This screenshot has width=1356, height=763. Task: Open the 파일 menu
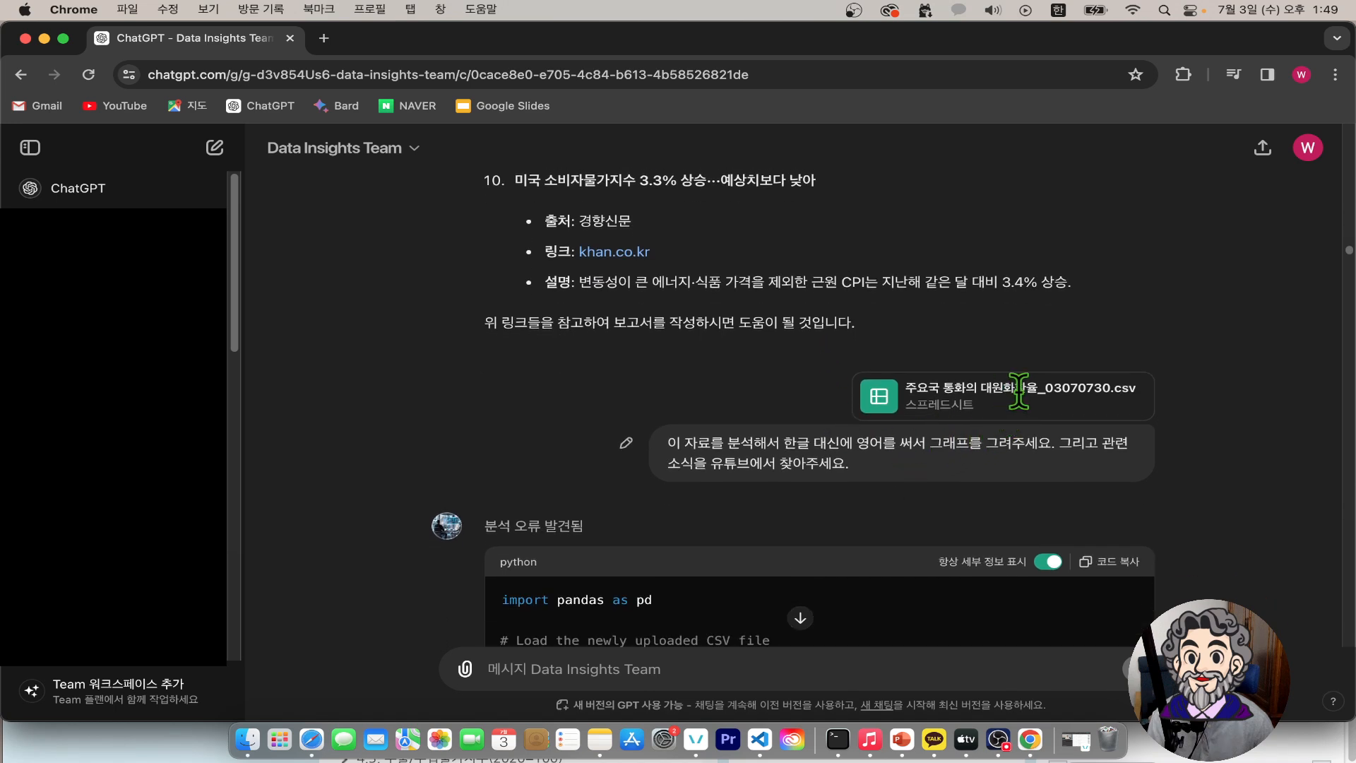pos(127,9)
